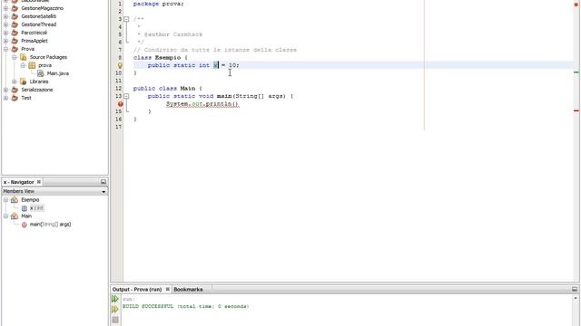Expand the GestioneSatelliti project node

coord(6,16)
